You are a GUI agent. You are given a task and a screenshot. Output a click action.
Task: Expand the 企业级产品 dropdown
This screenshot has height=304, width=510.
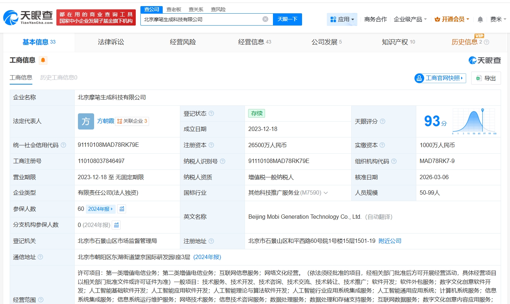(x=410, y=19)
